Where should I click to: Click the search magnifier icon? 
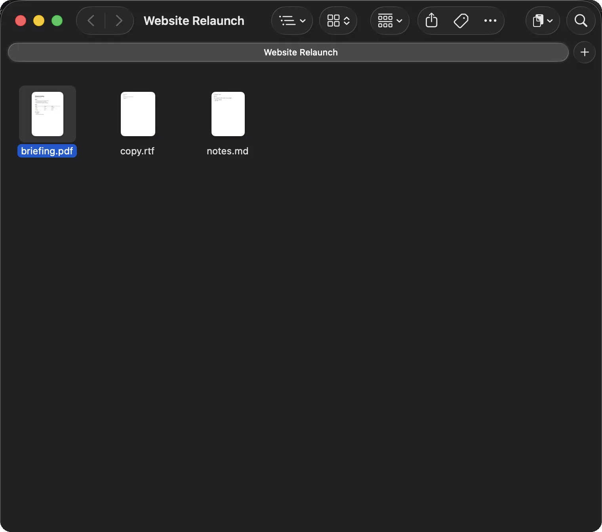click(581, 21)
